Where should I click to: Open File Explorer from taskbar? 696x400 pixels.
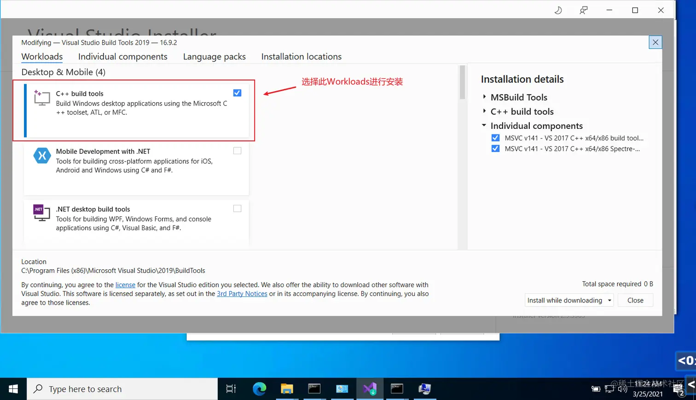[287, 389]
